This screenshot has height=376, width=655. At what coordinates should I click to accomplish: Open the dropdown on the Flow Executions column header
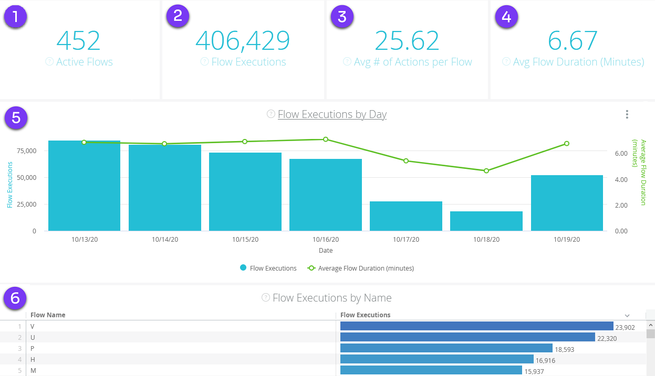tap(627, 315)
